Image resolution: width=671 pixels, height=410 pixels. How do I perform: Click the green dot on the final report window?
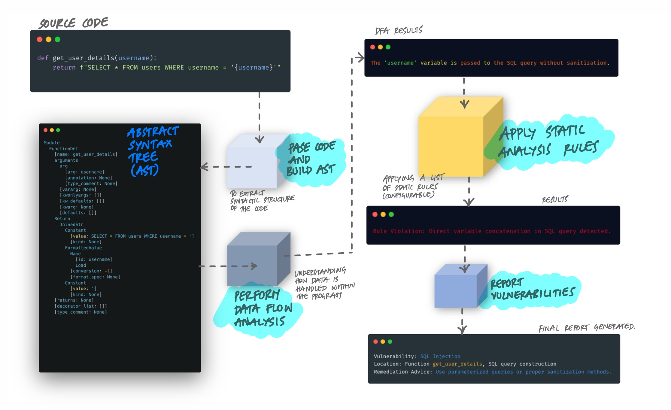click(x=389, y=342)
